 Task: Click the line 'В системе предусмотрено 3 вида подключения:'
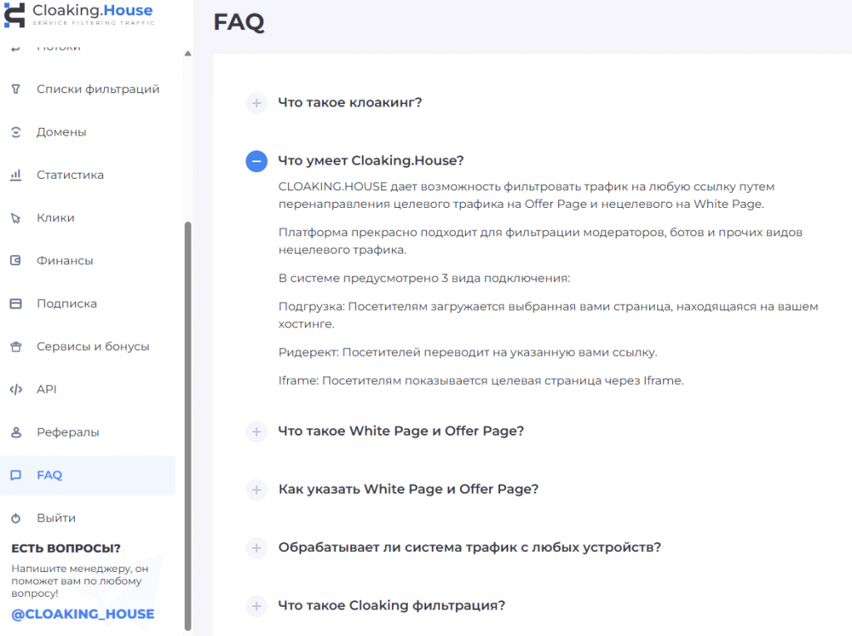[x=424, y=279]
